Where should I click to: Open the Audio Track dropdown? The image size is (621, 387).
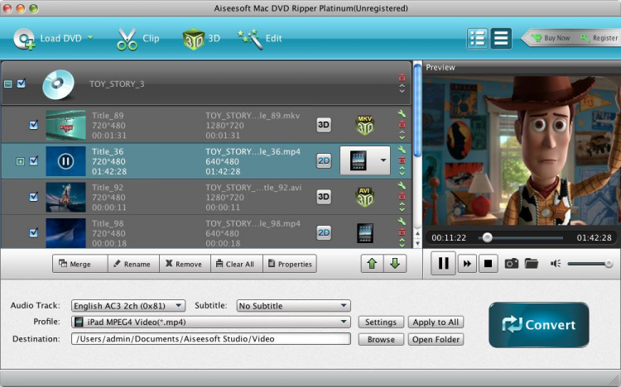[128, 305]
